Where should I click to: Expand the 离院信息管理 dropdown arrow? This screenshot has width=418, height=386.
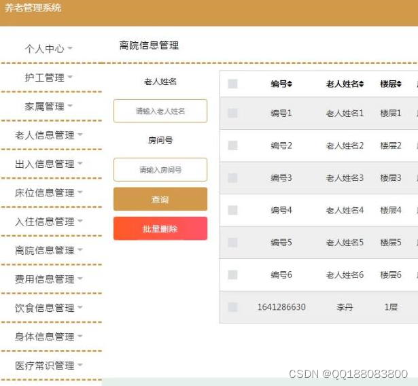pos(80,250)
